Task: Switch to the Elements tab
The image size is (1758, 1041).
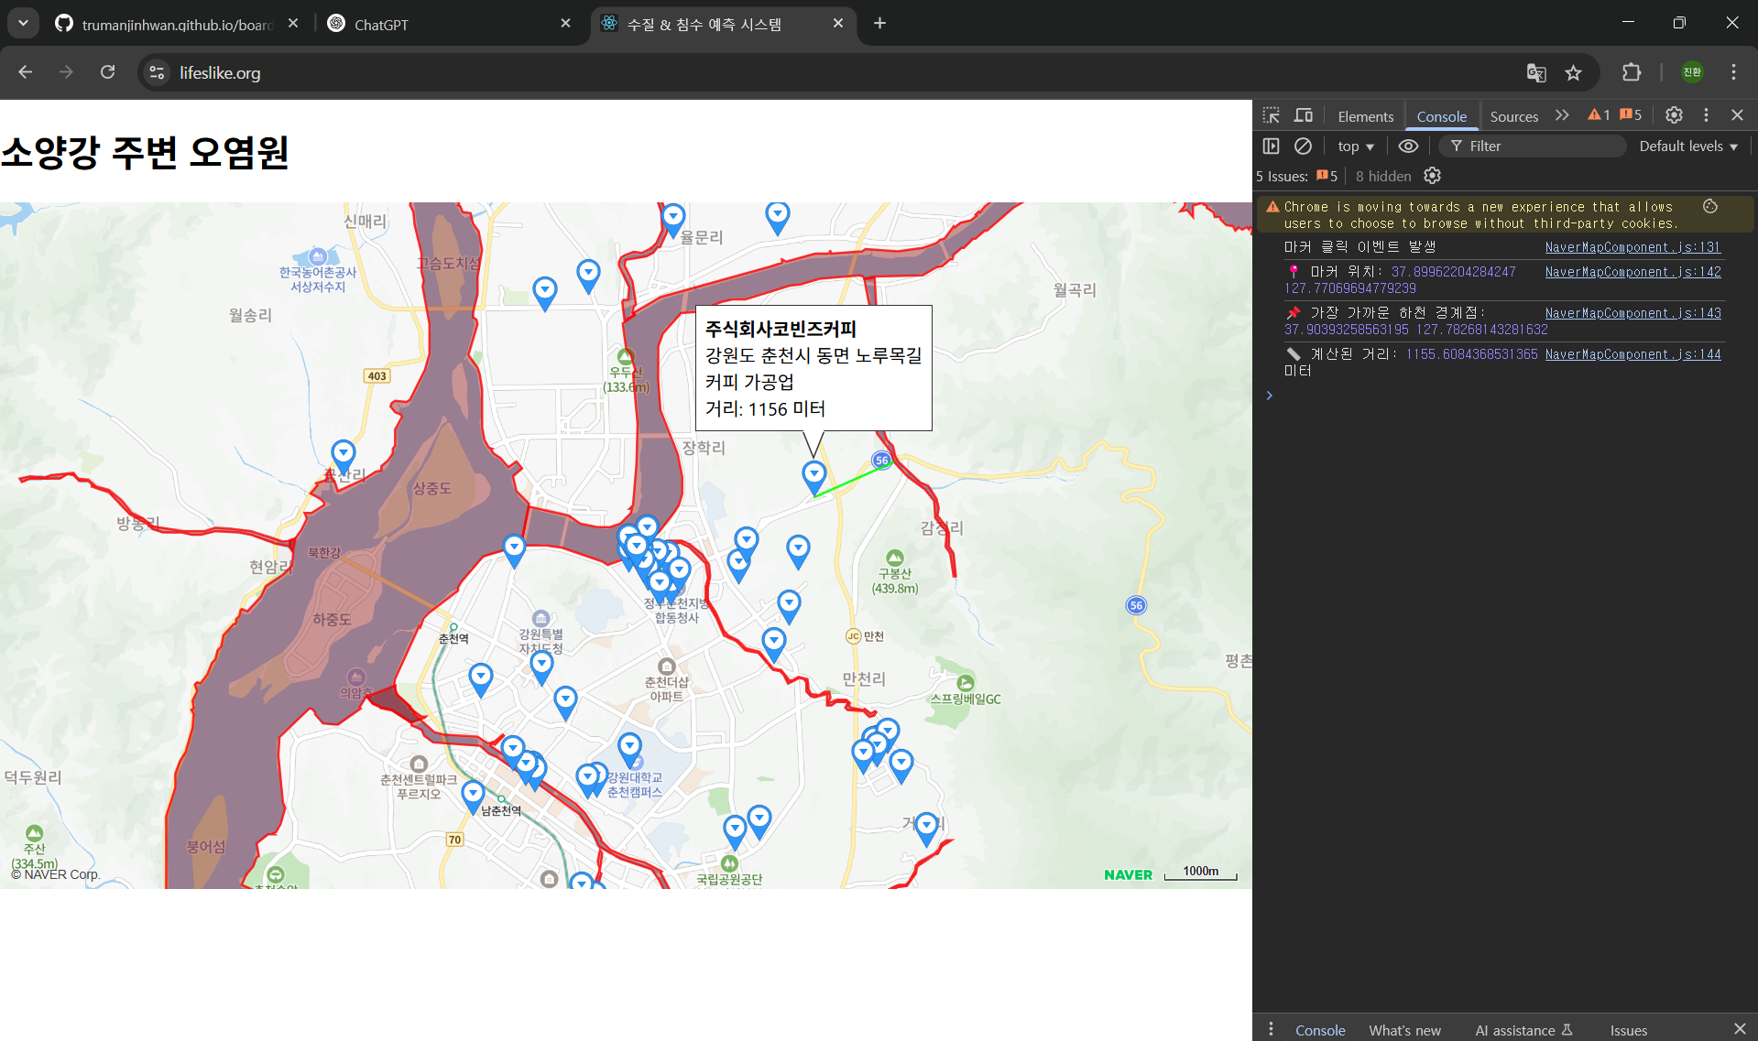Action: 1365,116
